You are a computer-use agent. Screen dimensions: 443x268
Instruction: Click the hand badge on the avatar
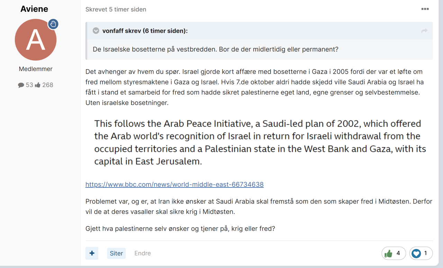coord(53,24)
